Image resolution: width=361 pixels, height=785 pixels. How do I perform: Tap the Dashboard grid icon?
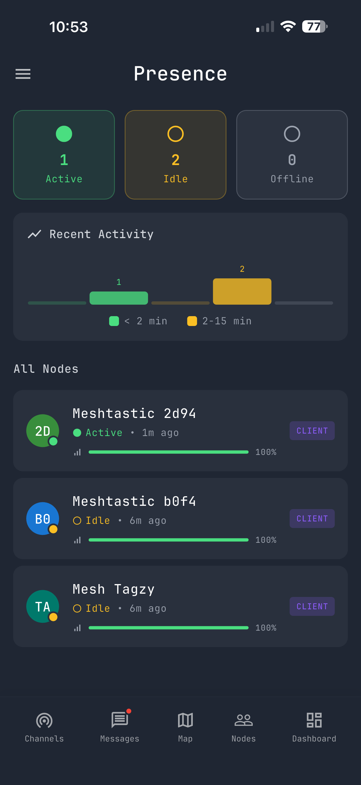314,720
